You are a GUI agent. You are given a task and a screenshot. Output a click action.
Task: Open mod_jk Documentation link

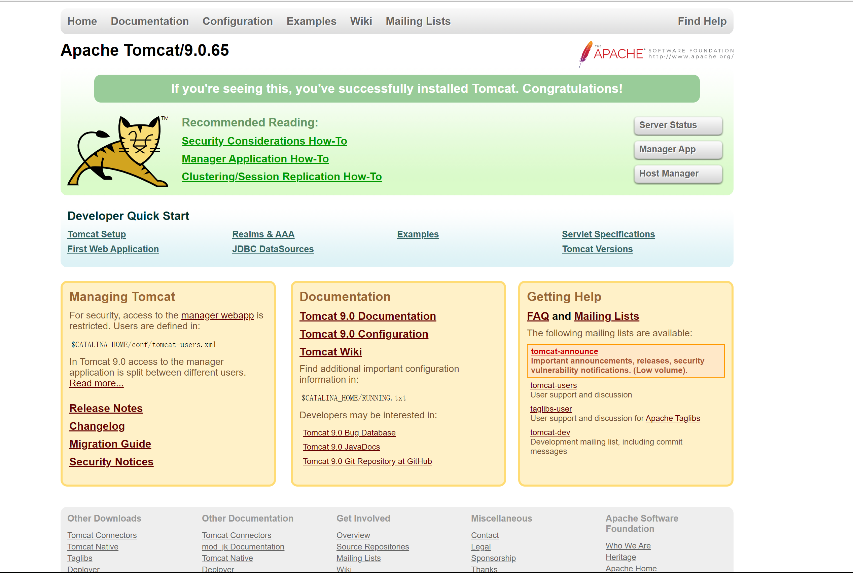[x=243, y=547]
